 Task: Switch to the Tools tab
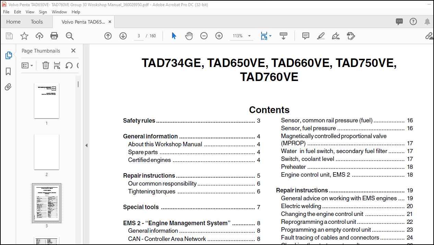click(37, 22)
